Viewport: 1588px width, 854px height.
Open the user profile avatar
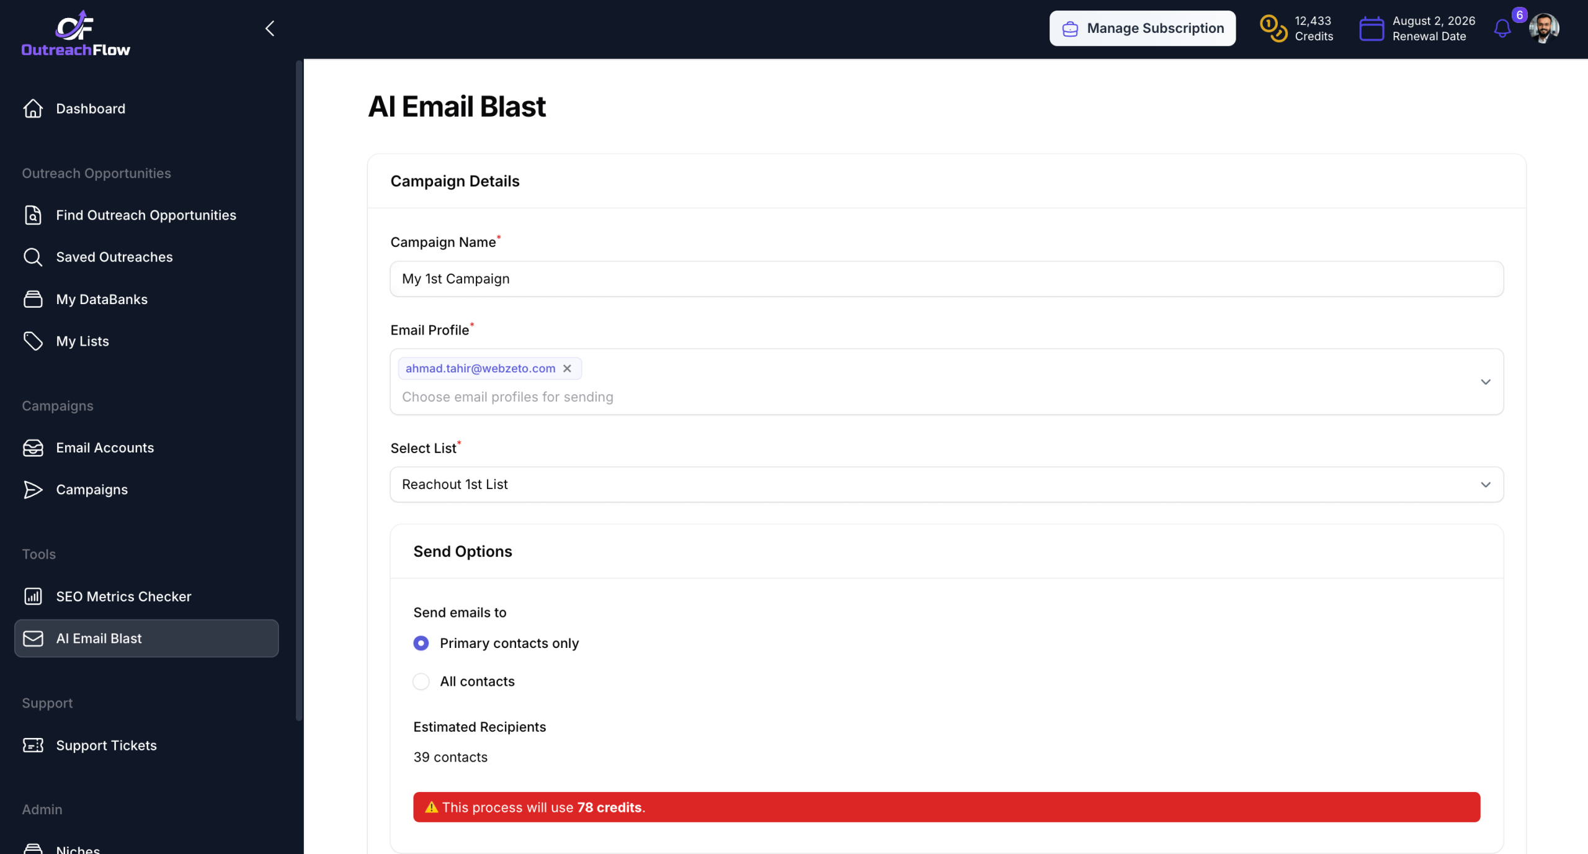[x=1543, y=29]
